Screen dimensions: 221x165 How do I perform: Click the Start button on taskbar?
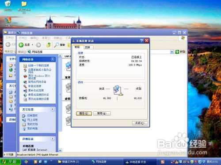10,161
